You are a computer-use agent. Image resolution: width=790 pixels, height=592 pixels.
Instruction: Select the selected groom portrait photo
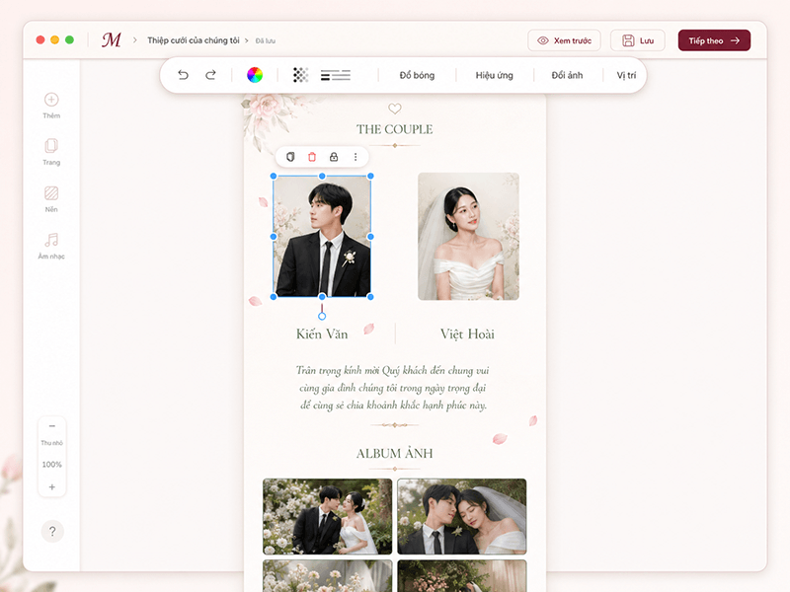point(322,236)
